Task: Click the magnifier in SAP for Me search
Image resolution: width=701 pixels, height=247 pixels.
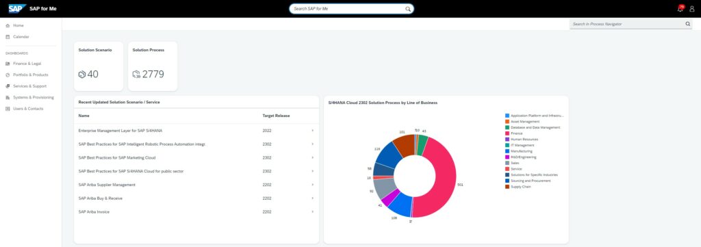Action: coord(408,9)
